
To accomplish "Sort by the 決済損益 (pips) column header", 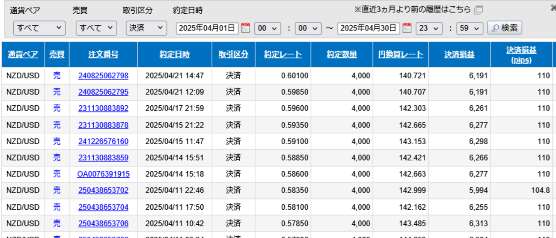I will (x=521, y=55).
